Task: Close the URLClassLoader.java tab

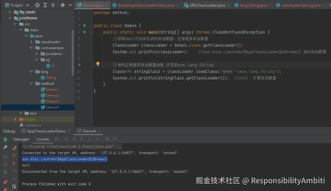Action: 228,5
